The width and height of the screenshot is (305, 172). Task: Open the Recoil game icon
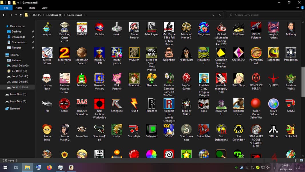64,104
